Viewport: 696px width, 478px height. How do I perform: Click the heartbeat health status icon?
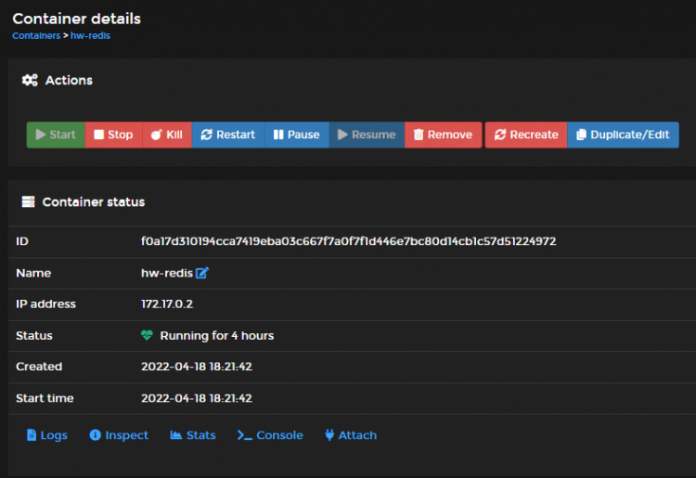[147, 335]
